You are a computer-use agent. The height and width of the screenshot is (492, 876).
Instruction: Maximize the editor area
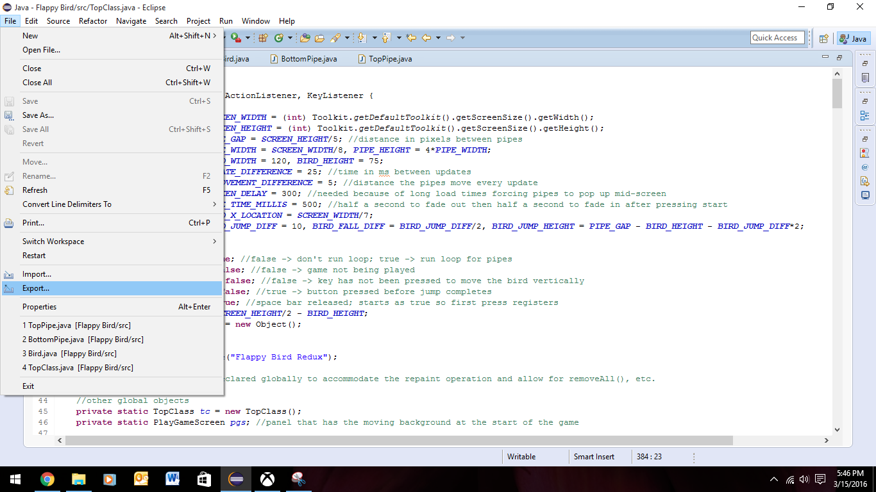click(838, 57)
